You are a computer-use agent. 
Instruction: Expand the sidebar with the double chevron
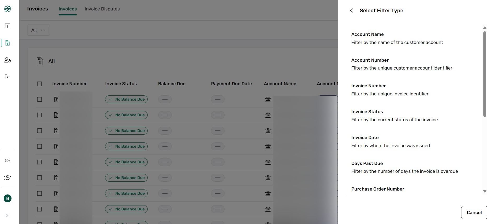point(7,216)
